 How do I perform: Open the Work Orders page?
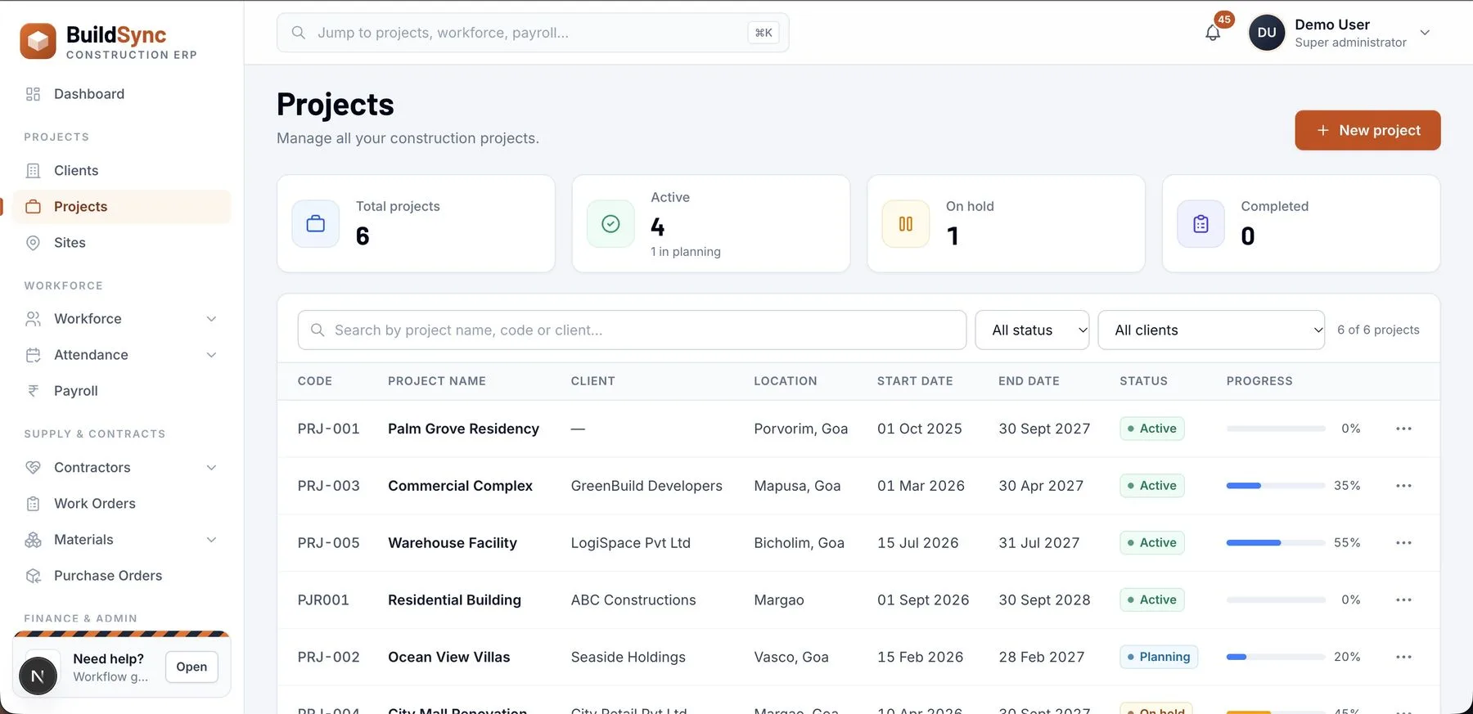click(x=122, y=504)
